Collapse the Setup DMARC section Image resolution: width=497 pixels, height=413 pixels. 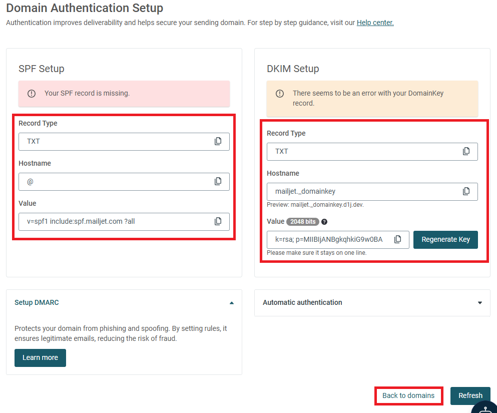coord(232,303)
